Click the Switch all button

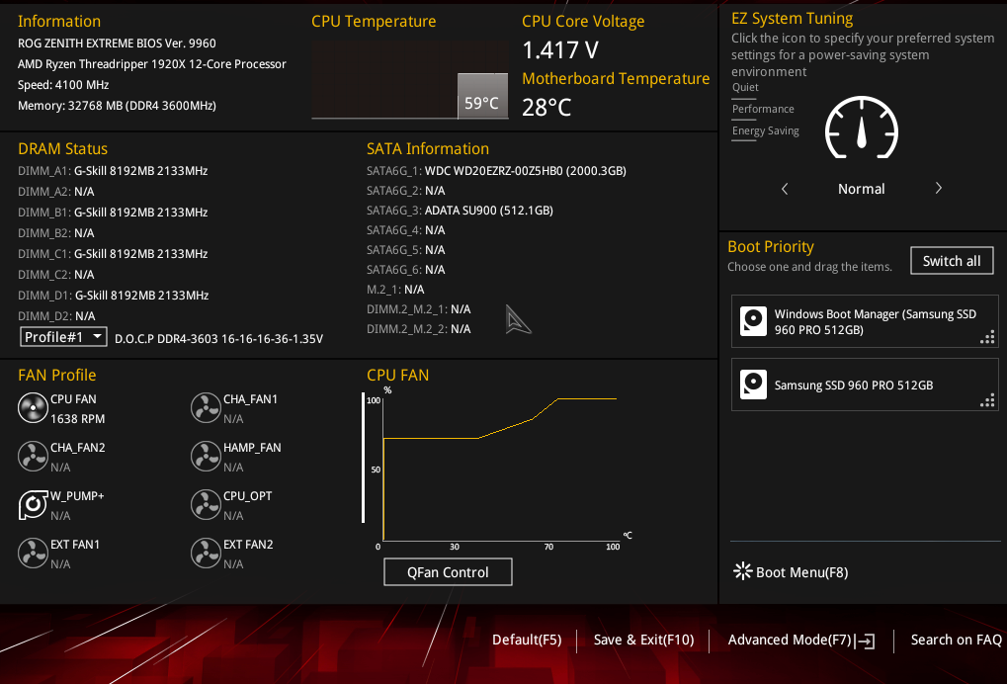[952, 261]
